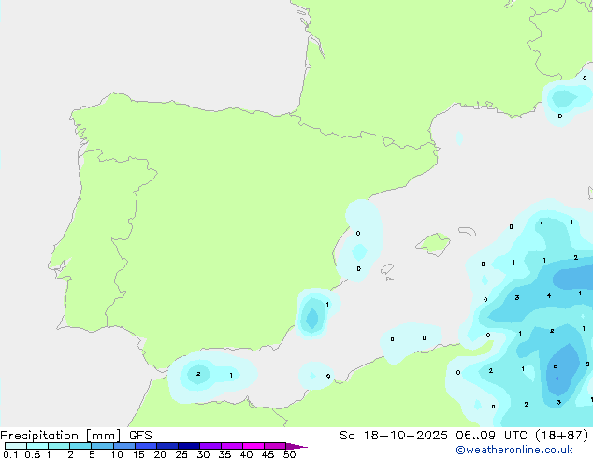Select the 15 to 20 mm legend swatch
The height and width of the screenshot is (458, 593).
coord(146,446)
